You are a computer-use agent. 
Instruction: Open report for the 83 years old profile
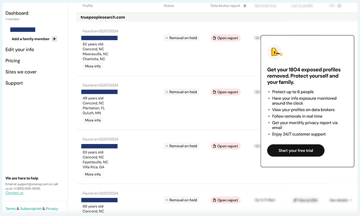(225, 146)
